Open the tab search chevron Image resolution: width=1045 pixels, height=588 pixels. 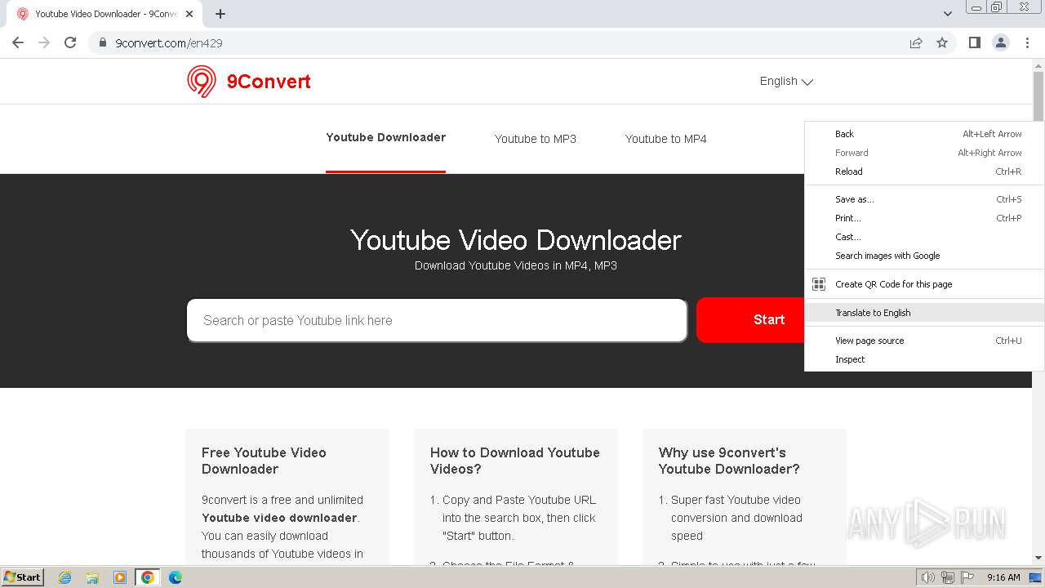(x=948, y=14)
